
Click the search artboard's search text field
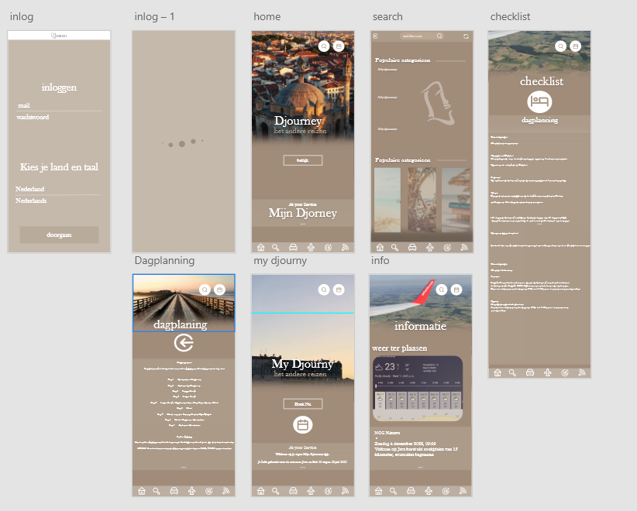point(421,36)
